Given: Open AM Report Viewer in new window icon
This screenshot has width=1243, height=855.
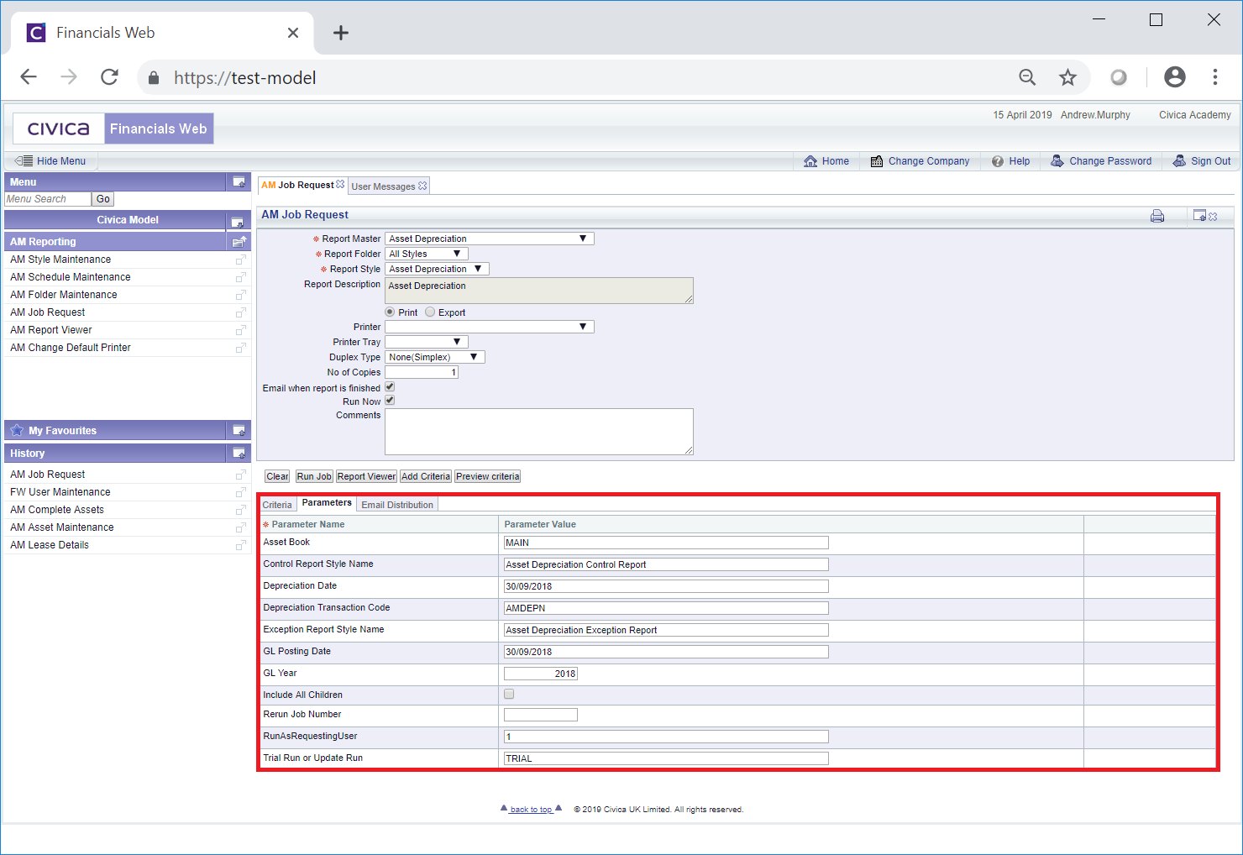Looking at the screenshot, I should click(241, 330).
